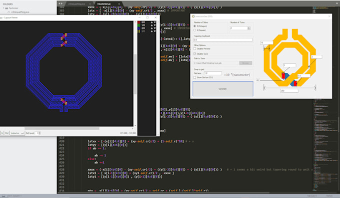This screenshot has height=198, width=340.
Task: Click the Out zoom button in Layout Viewer
Action: (6, 133)
